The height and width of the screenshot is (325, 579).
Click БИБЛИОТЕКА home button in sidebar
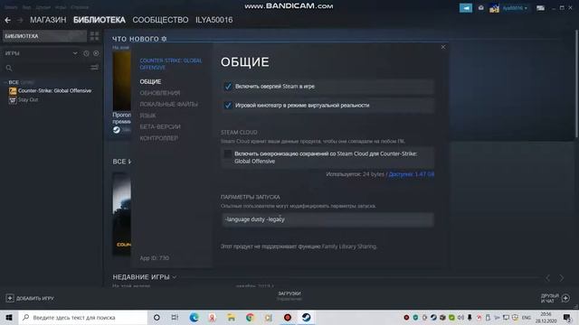(44, 36)
